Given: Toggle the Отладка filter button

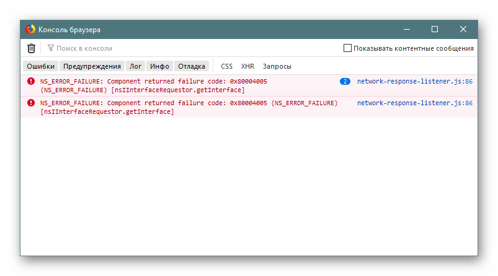Looking at the screenshot, I should point(192,66).
